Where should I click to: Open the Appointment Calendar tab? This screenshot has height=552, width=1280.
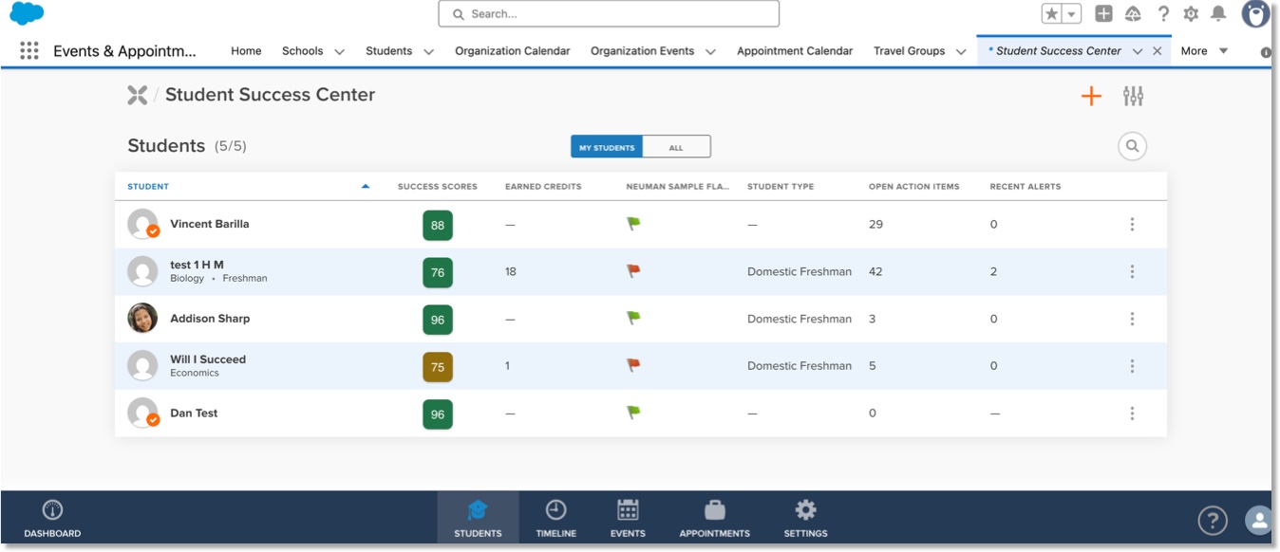coord(794,51)
